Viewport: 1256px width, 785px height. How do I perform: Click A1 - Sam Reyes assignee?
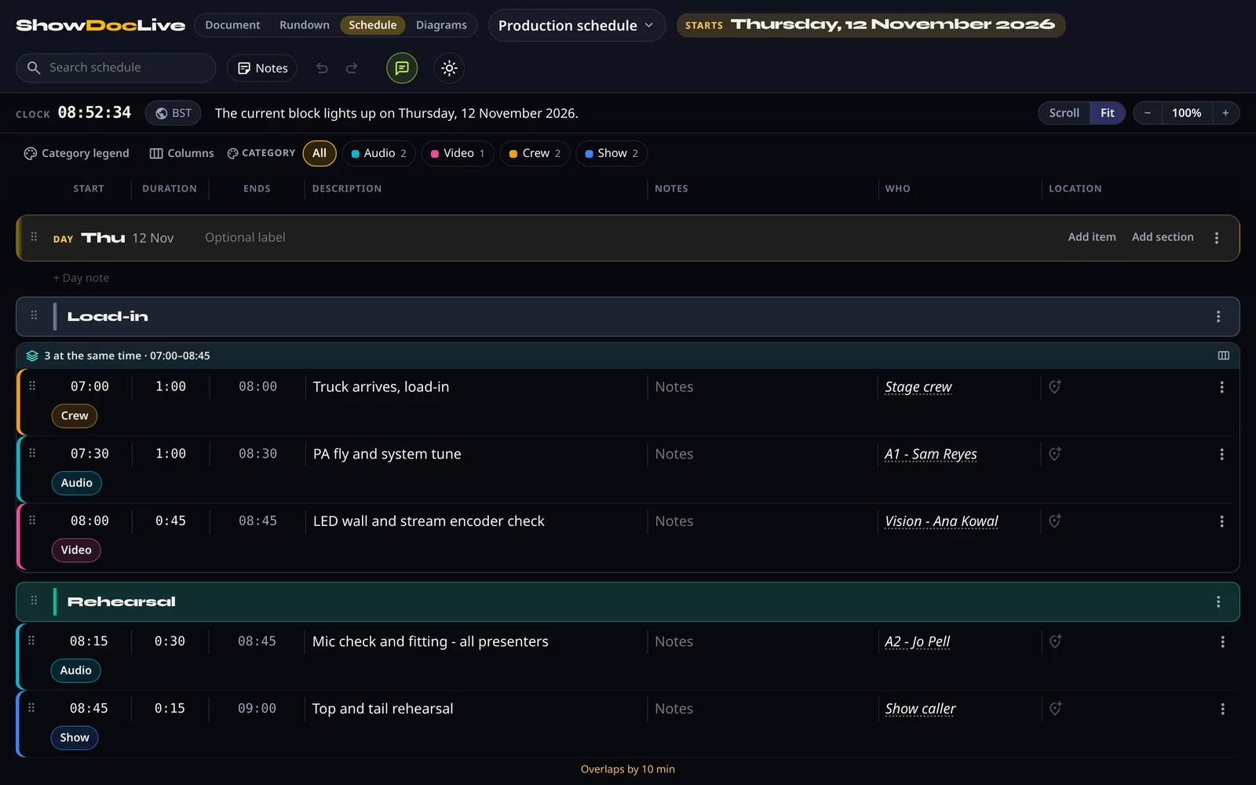point(931,455)
